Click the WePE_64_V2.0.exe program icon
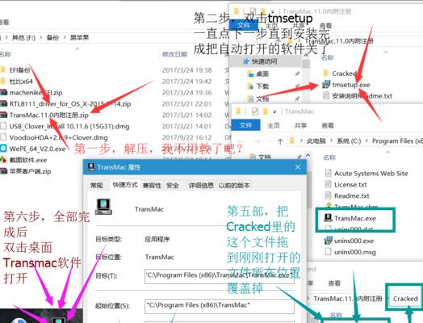 3,149
